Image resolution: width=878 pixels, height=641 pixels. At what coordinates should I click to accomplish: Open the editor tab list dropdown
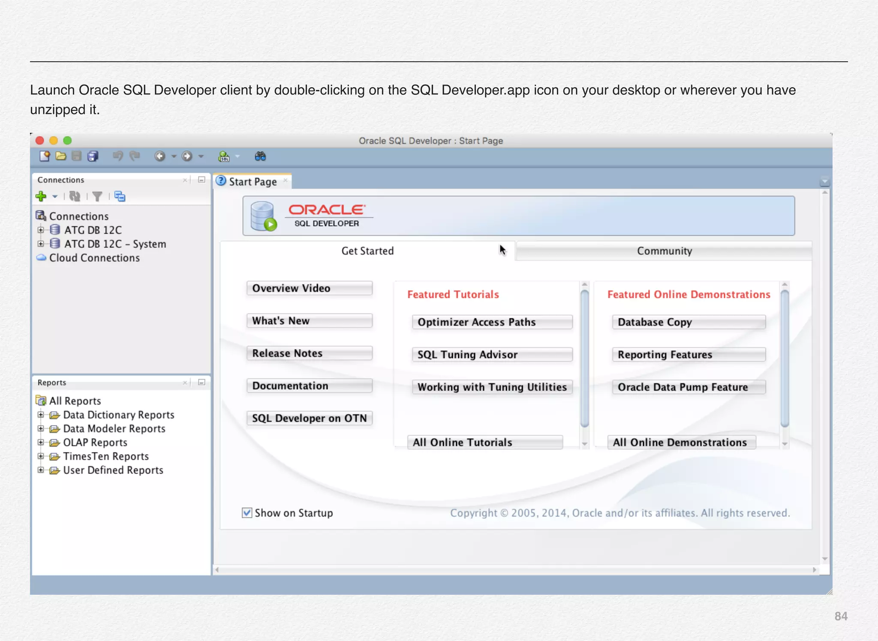824,182
